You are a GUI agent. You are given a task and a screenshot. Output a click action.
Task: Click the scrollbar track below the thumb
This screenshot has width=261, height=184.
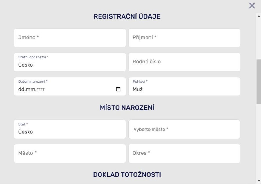coord(258,142)
